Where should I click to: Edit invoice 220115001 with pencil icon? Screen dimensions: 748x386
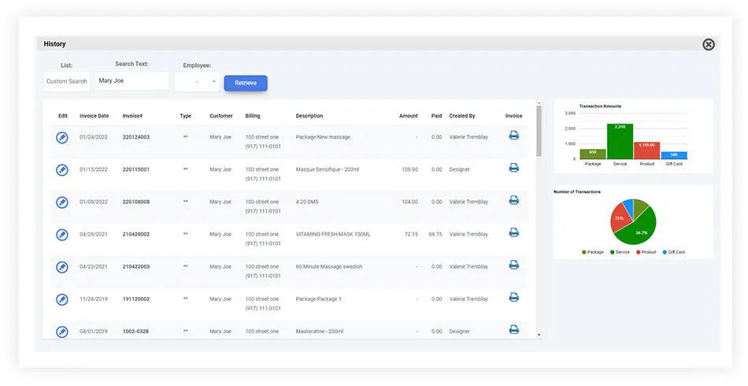pos(62,170)
